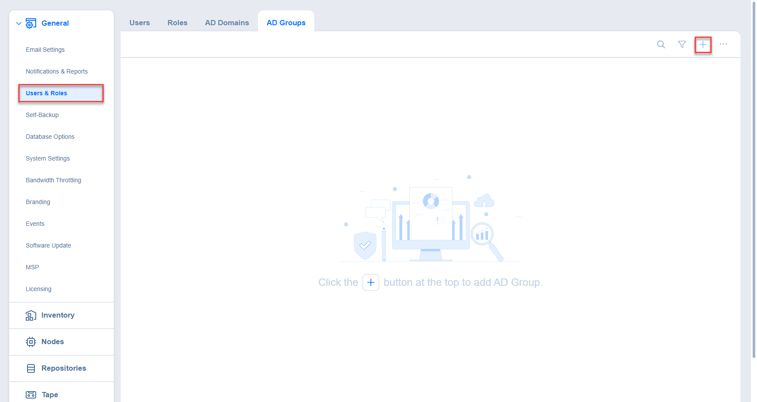The height and width of the screenshot is (402, 757).
Task: Select Database Options menu item
Action: [50, 137]
